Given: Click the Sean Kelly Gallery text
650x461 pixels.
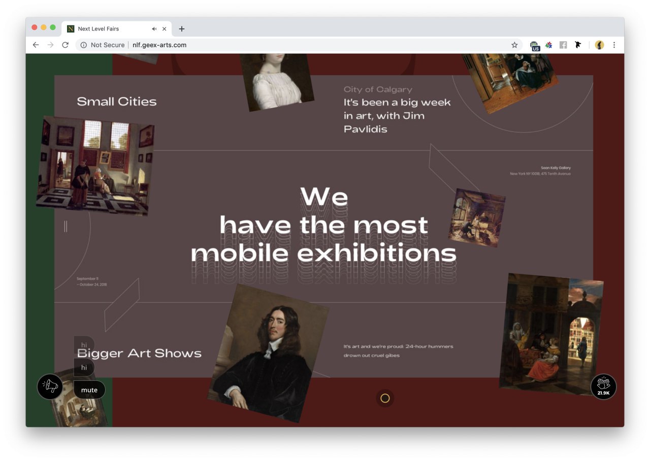Looking at the screenshot, I should 556,167.
